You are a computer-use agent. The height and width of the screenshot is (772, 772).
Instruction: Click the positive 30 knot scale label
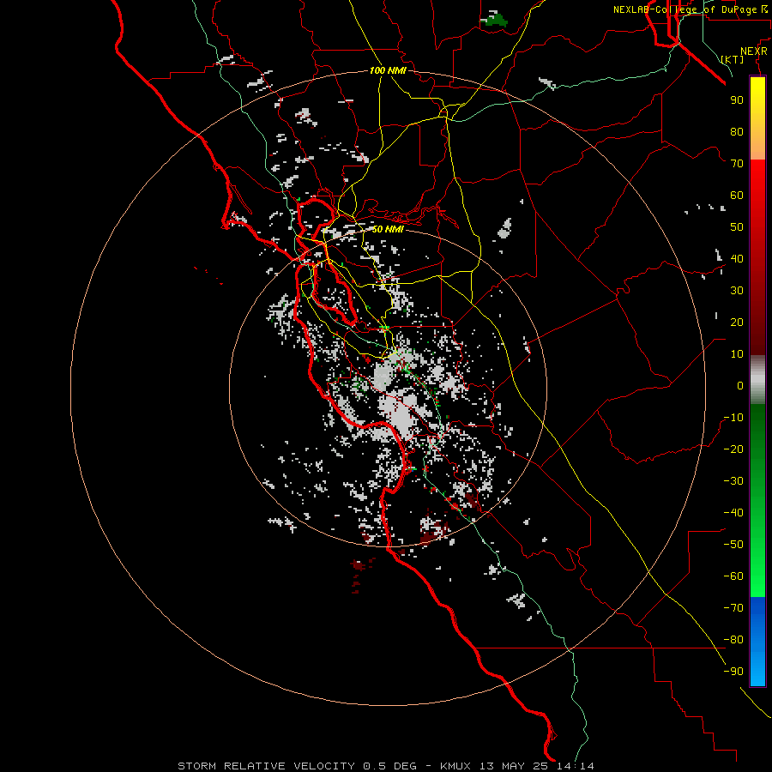click(737, 291)
